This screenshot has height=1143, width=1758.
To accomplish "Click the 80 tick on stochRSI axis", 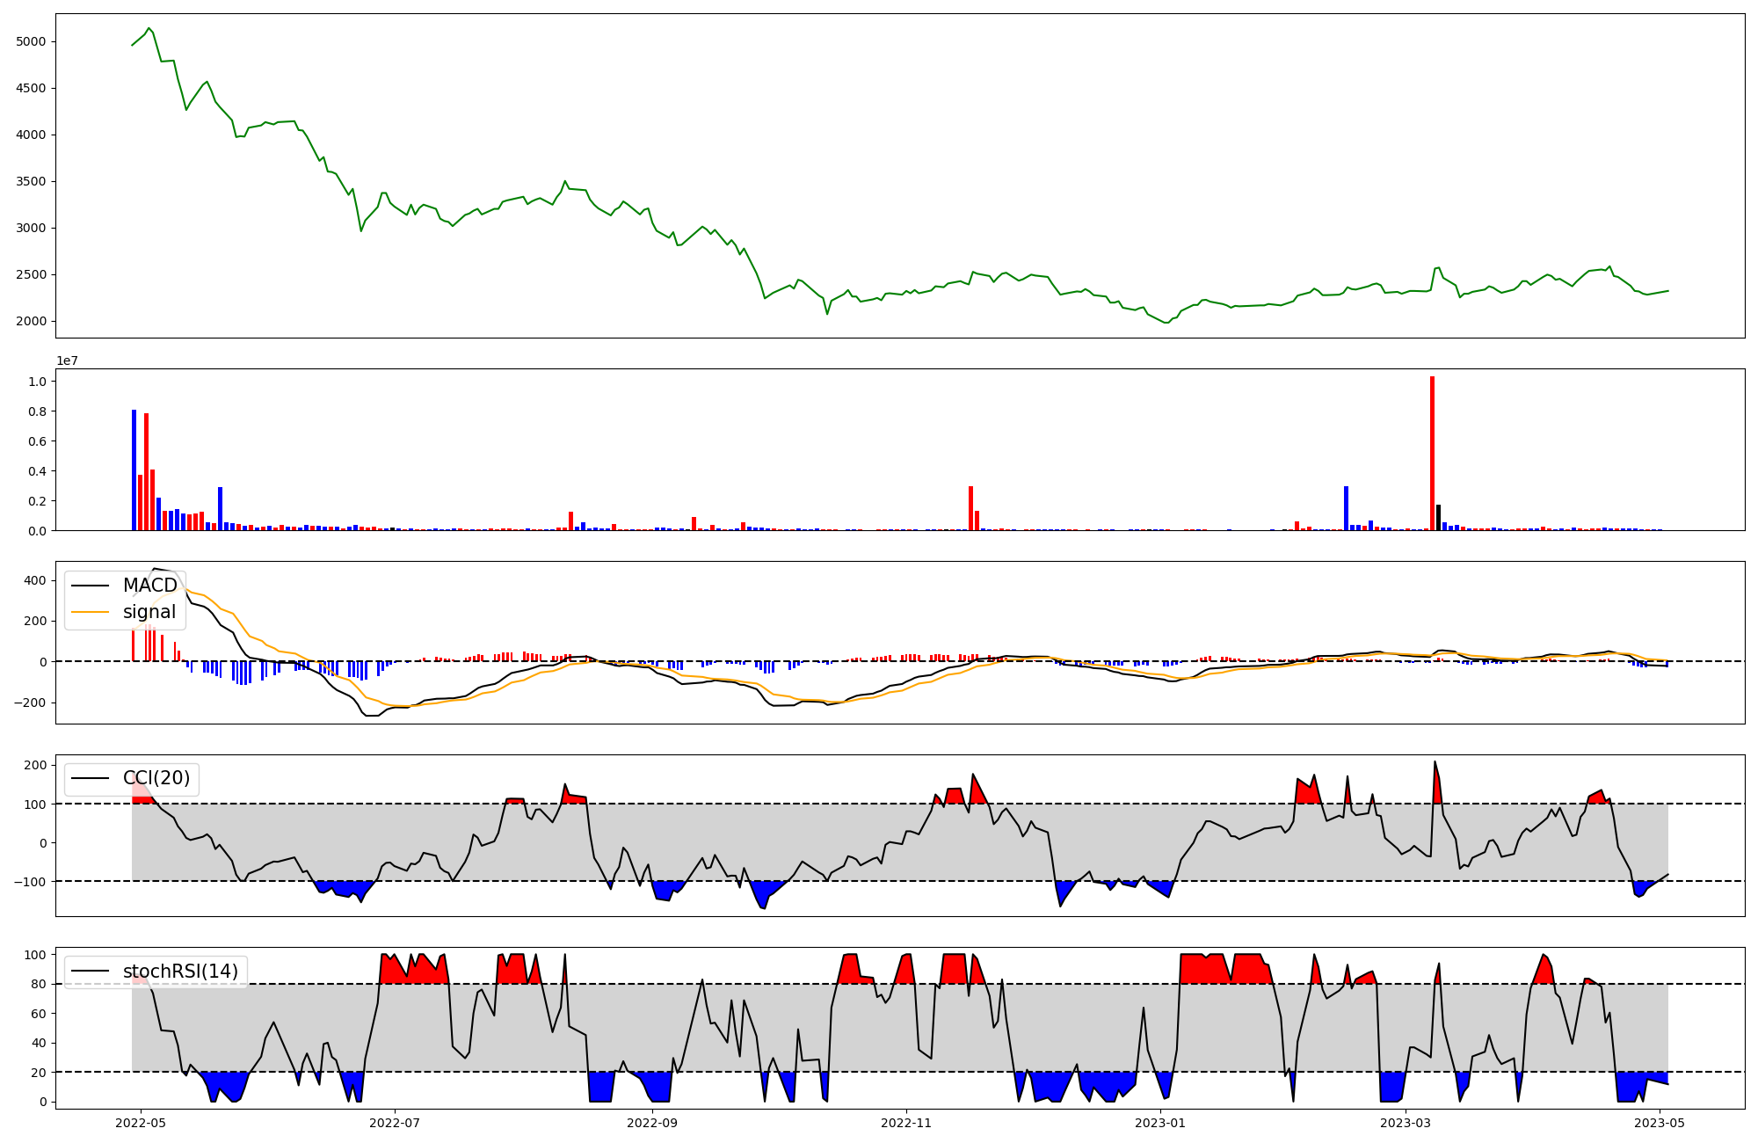I will coord(40,984).
